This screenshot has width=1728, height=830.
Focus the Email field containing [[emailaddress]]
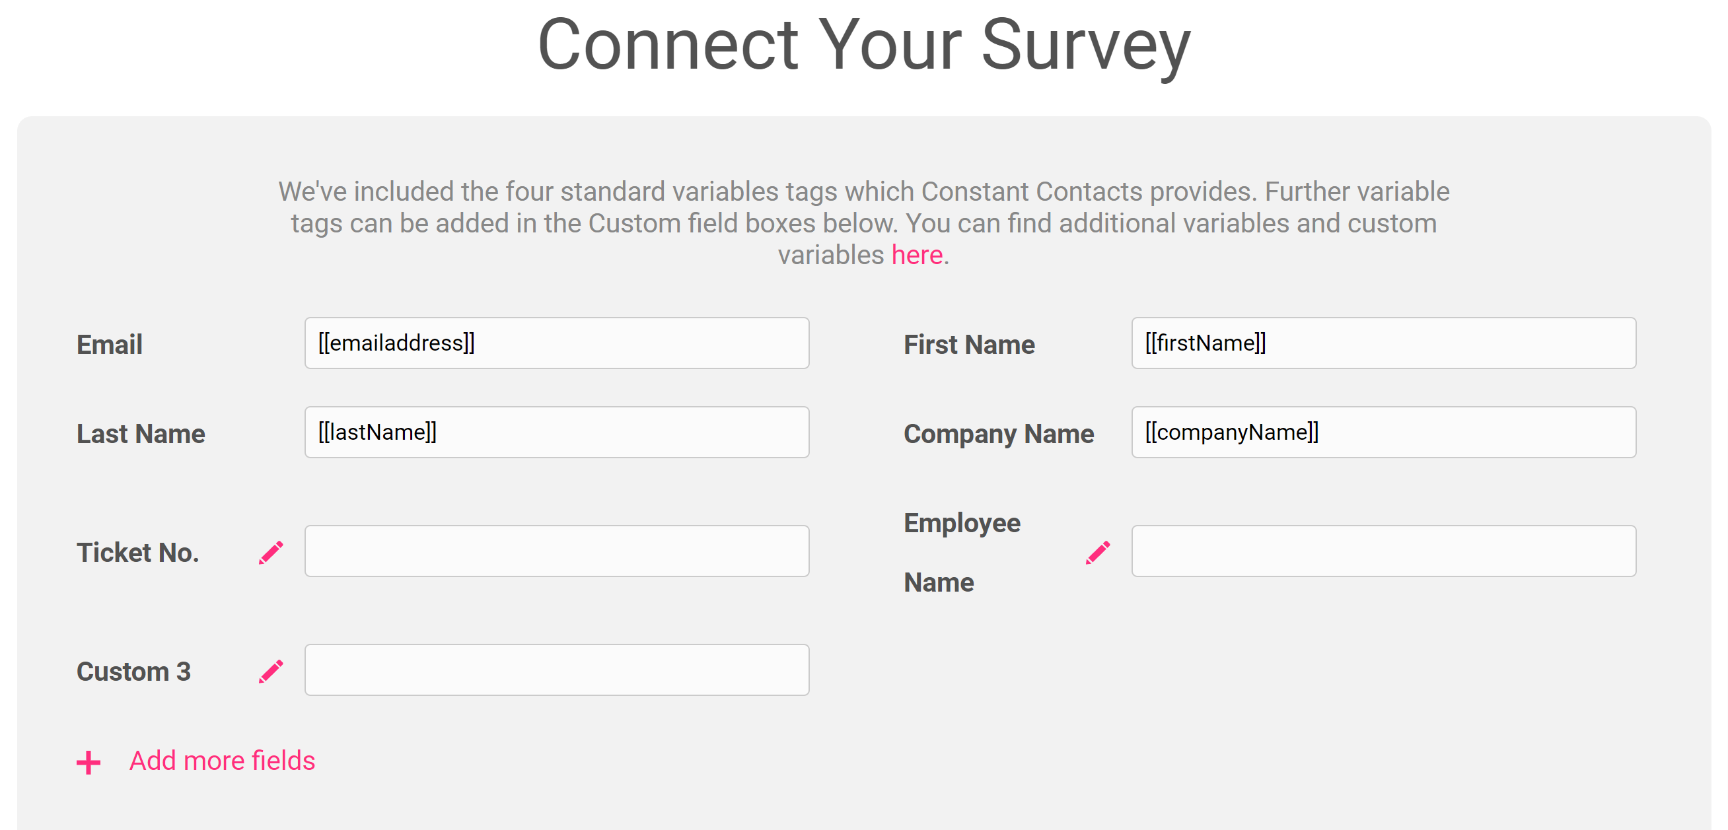pos(557,343)
